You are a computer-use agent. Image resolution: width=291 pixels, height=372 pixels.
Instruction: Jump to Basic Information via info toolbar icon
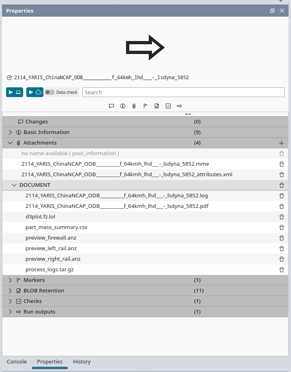coord(123,106)
